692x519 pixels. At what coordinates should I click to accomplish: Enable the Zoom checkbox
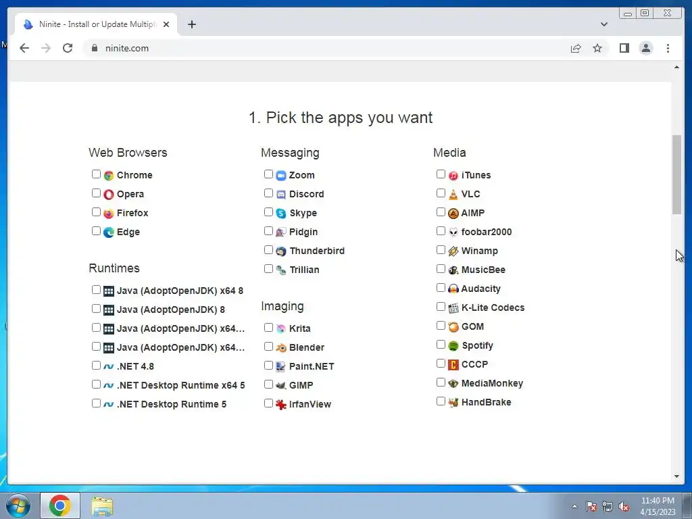[268, 174]
